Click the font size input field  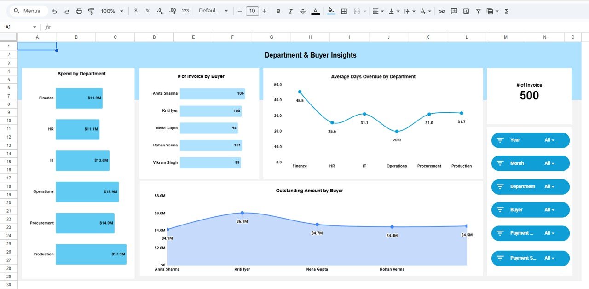(252, 11)
